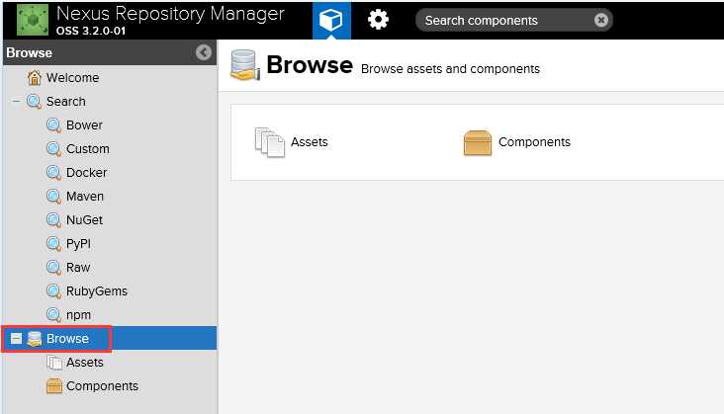Viewport: 724px width, 414px height.
Task: Click the Nexus Repository Manager title
Action: tap(170, 14)
